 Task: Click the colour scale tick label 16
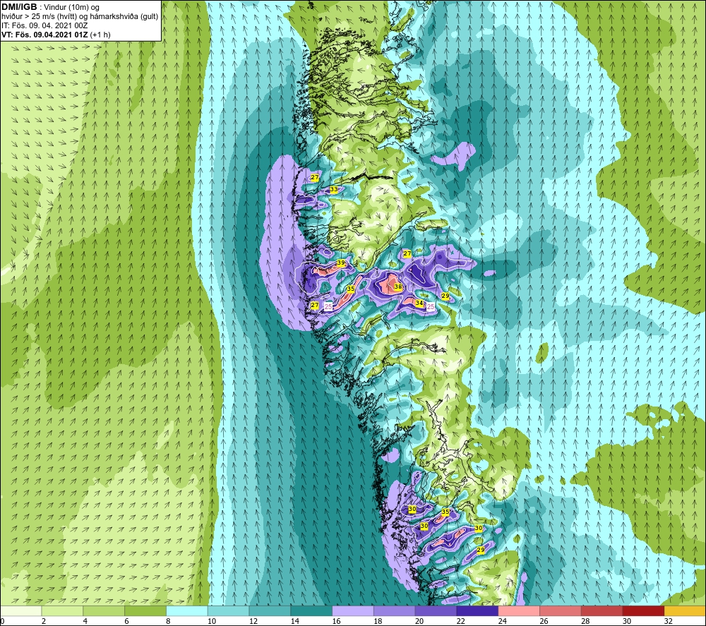(336, 622)
